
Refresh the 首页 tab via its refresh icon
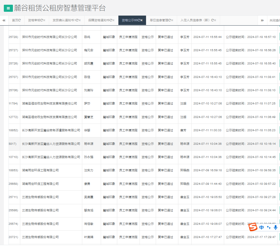[20, 20]
